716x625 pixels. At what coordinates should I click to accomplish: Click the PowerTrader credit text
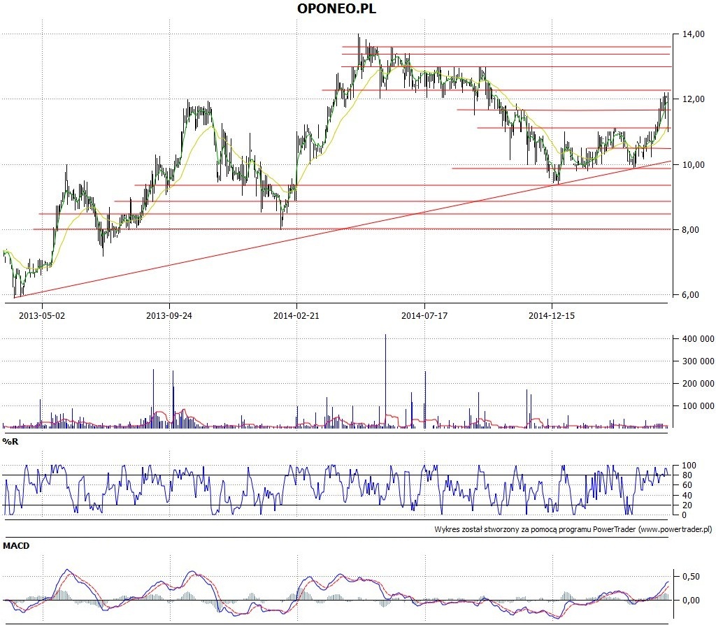coord(573,530)
